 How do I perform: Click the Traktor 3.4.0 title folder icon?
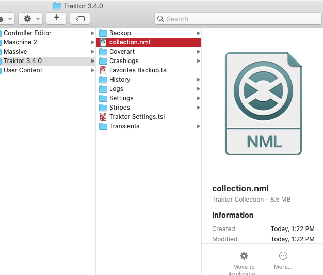tap(57, 6)
